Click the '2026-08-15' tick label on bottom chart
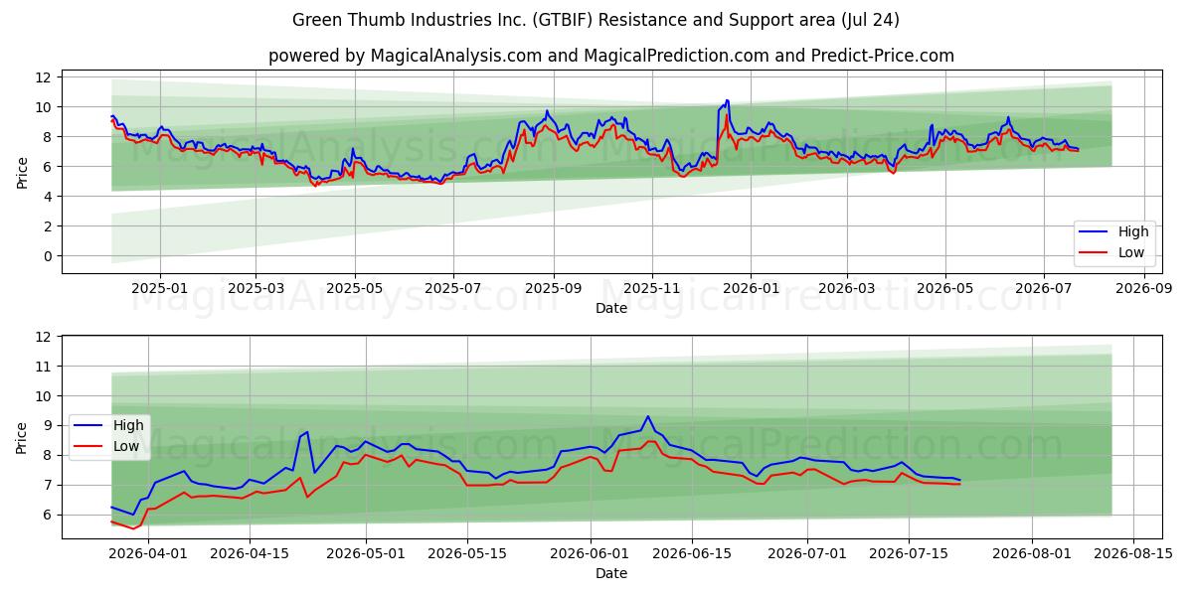The image size is (1193, 596). [x=1133, y=552]
